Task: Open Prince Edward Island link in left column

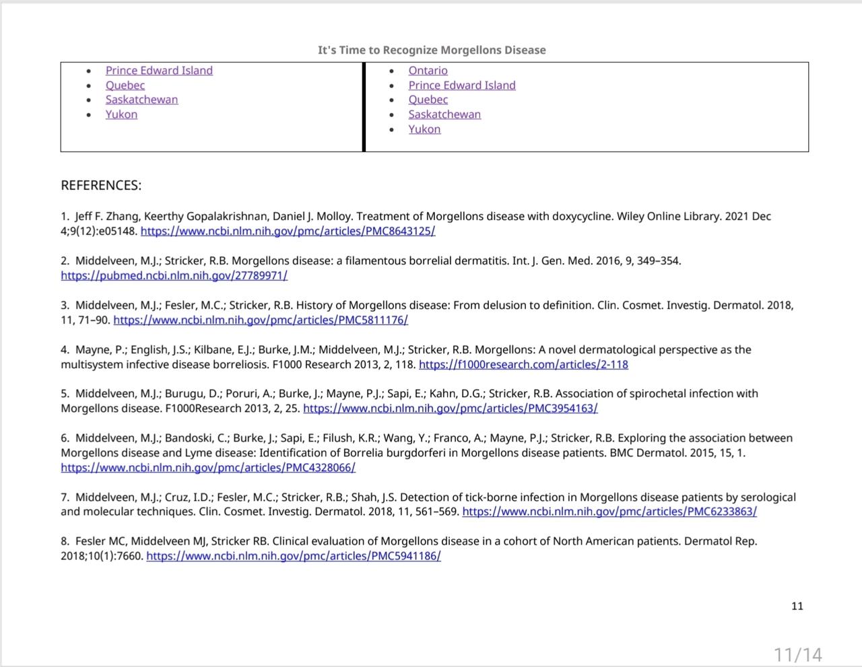Action: pyautogui.click(x=159, y=70)
